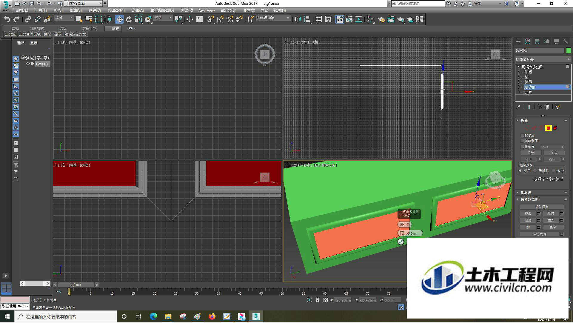
Task: Open the Civil View menu
Action: pyautogui.click(x=207, y=10)
